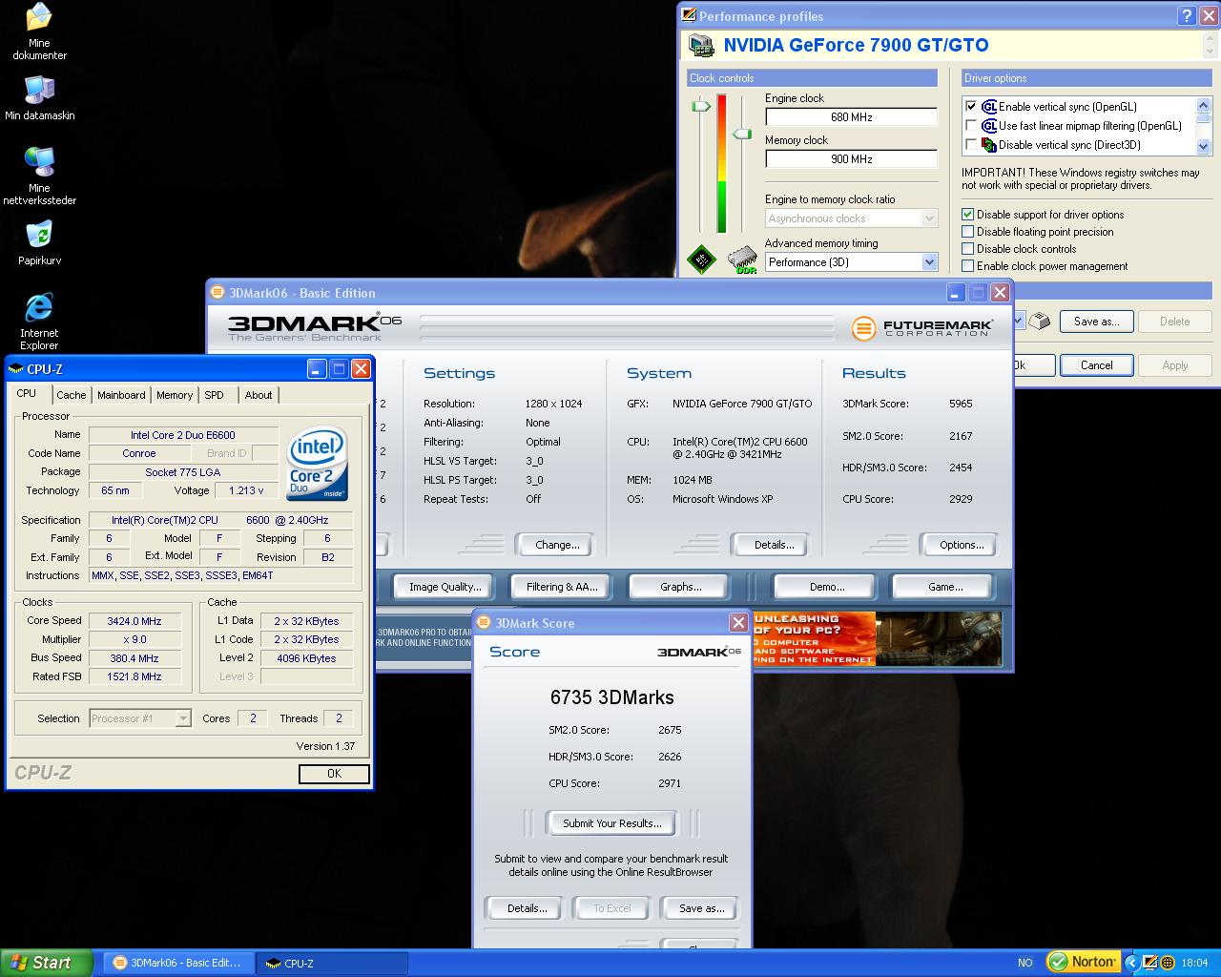Click Filtering & AA... button
The image size is (1221, 977).
[562, 587]
